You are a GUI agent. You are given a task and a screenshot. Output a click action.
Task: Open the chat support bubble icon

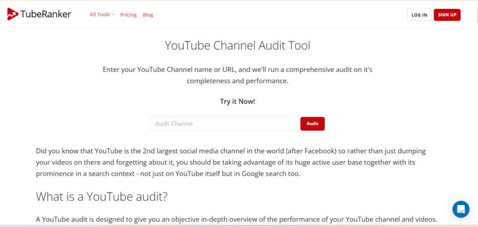pyautogui.click(x=461, y=209)
